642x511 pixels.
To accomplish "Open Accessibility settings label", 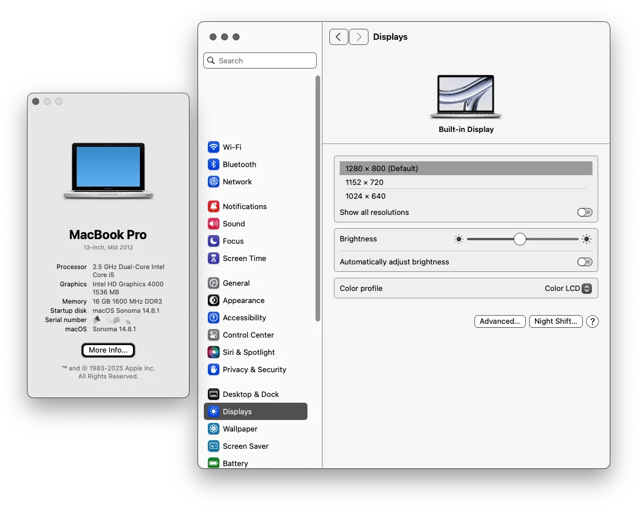I will (245, 317).
